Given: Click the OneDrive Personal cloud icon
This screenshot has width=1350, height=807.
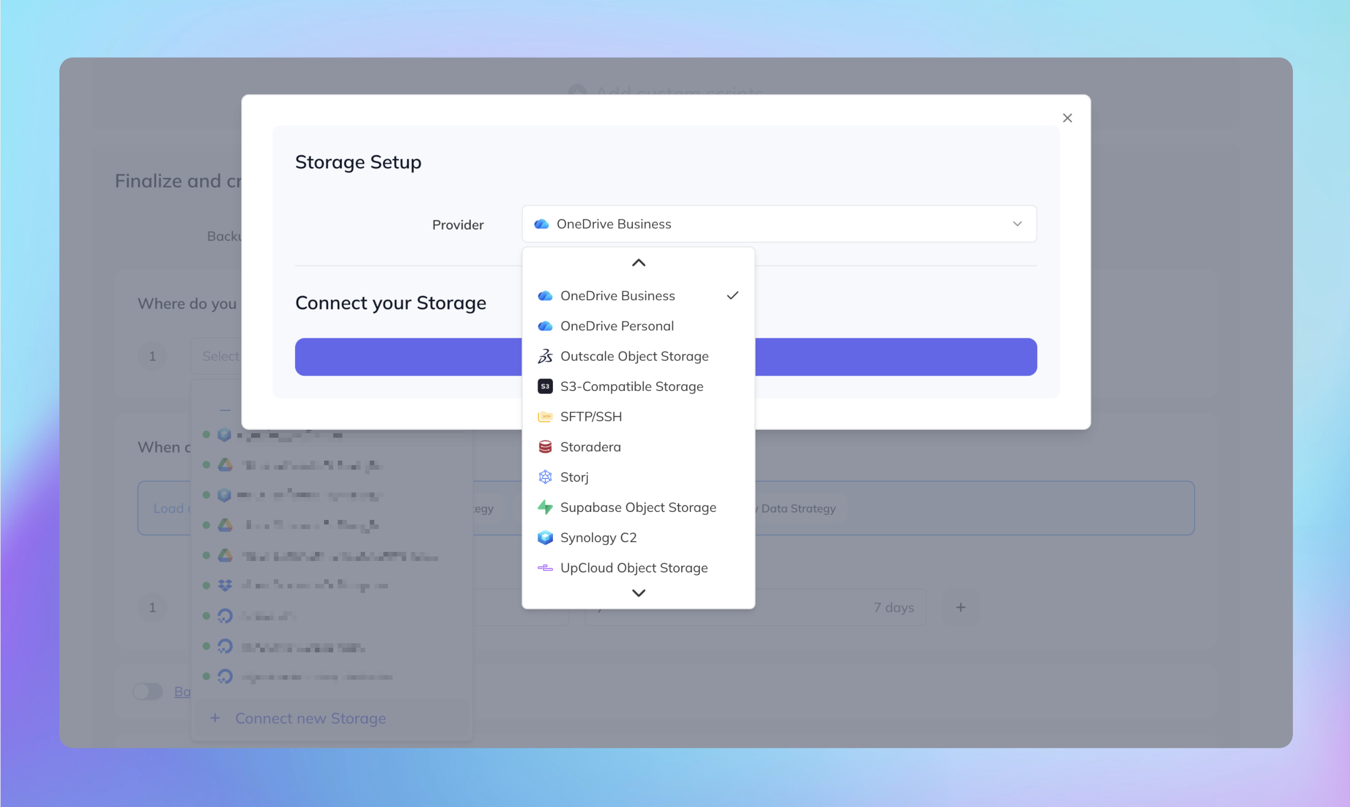Looking at the screenshot, I should [545, 326].
